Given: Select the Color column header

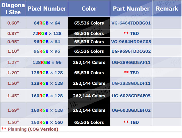Looking at the screenshot, I should [x=89, y=9].
